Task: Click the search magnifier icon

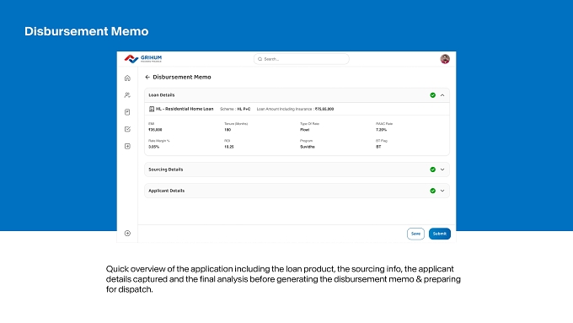Action: pyautogui.click(x=260, y=59)
